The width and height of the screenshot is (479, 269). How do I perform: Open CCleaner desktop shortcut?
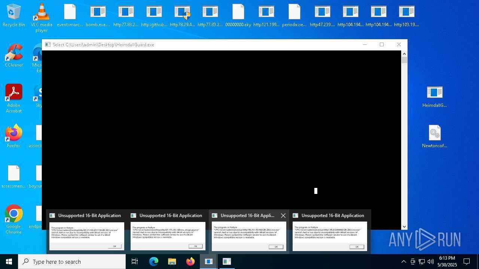[x=14, y=56]
